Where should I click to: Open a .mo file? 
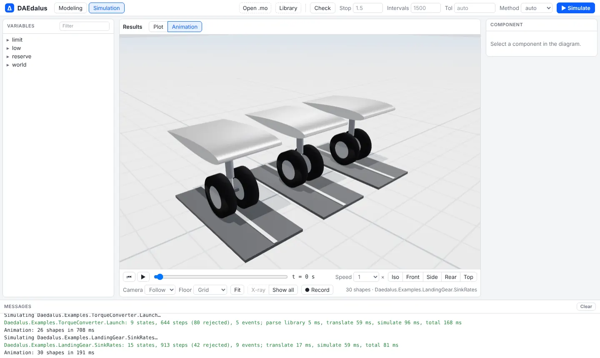coord(255,8)
